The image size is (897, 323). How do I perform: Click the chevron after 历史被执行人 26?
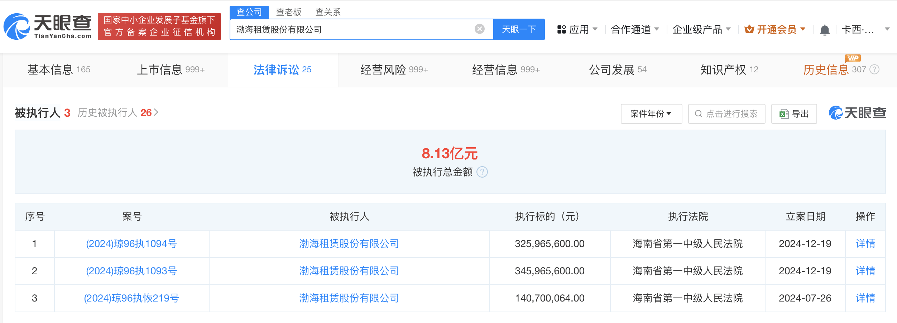pos(156,113)
